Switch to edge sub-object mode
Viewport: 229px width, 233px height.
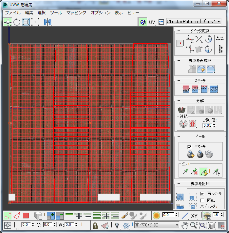click(17, 216)
